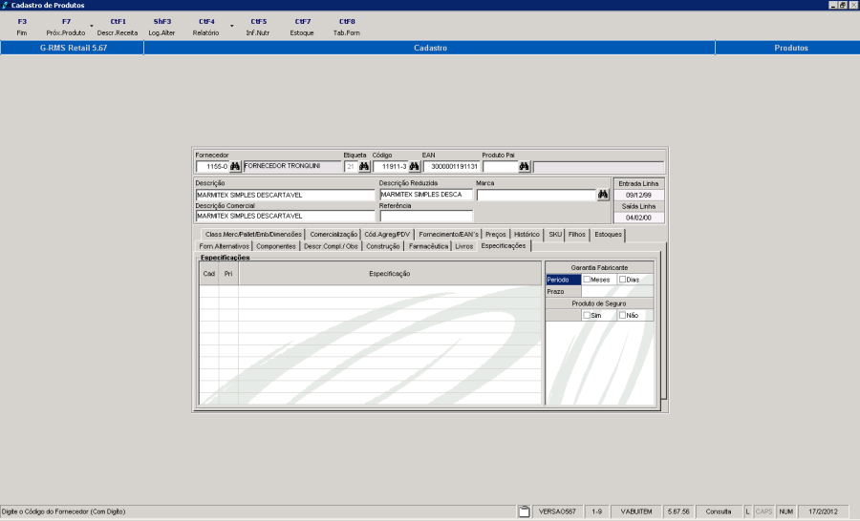Screen dimensions: 860x521
Task: Click the Marca input field
Action: pos(536,195)
